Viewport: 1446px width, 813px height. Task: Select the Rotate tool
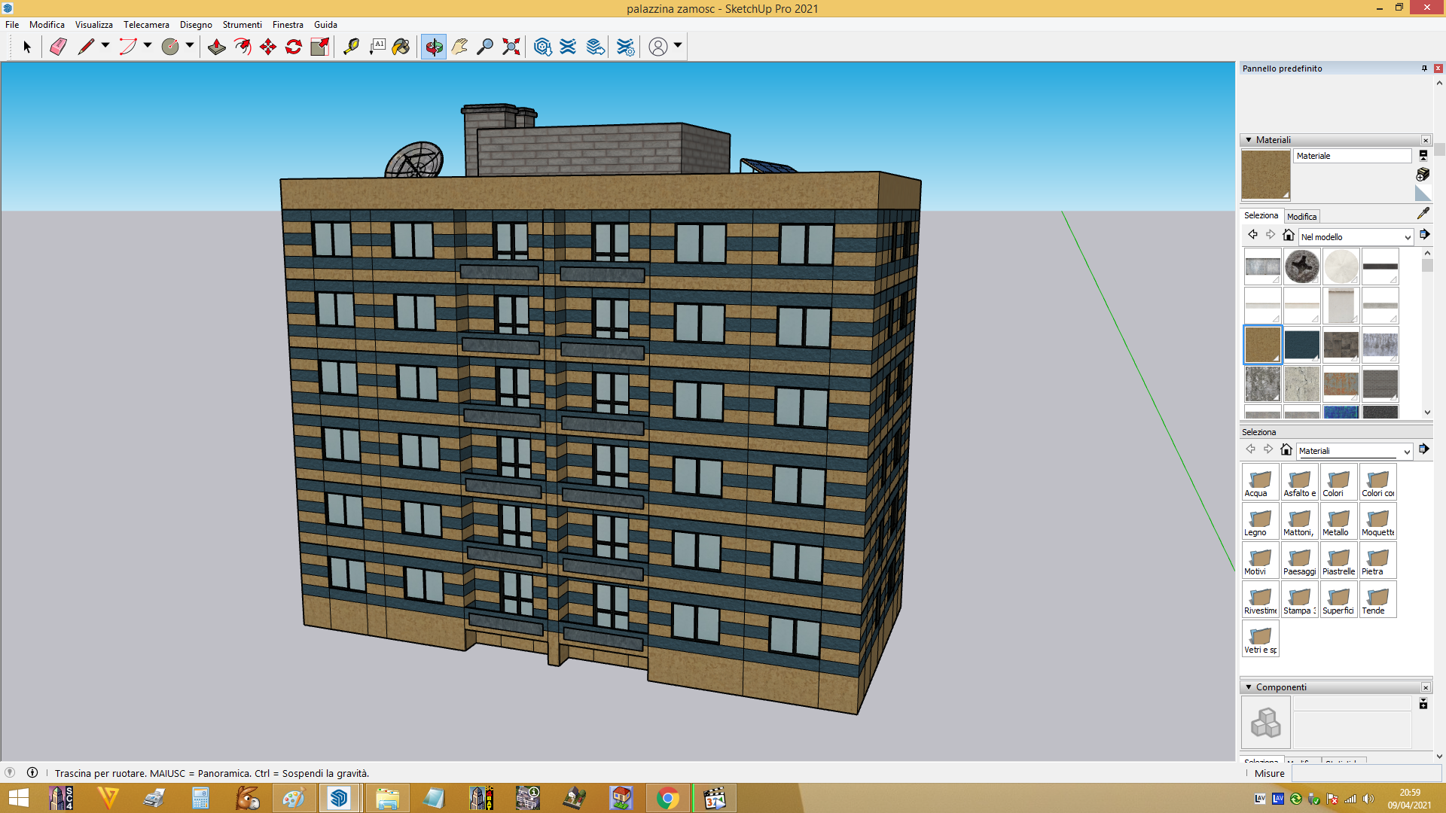click(x=294, y=47)
